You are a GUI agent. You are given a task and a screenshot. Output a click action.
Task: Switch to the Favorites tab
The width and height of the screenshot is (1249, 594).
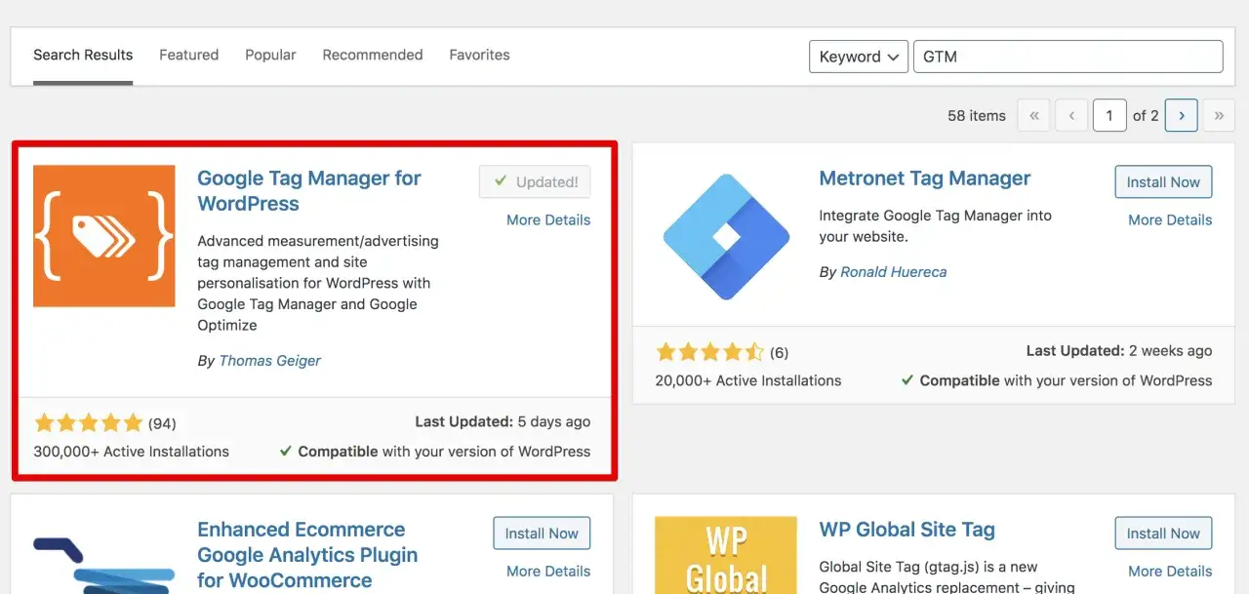479,55
